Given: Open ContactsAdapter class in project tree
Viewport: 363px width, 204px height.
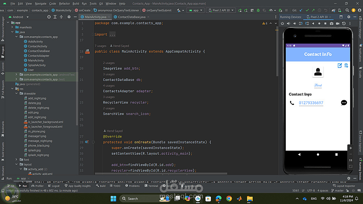Looking at the screenshot, I should (x=38, y=56).
